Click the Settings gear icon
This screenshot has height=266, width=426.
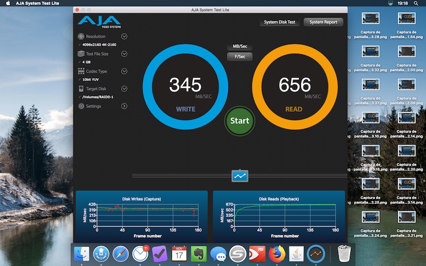pos(81,106)
